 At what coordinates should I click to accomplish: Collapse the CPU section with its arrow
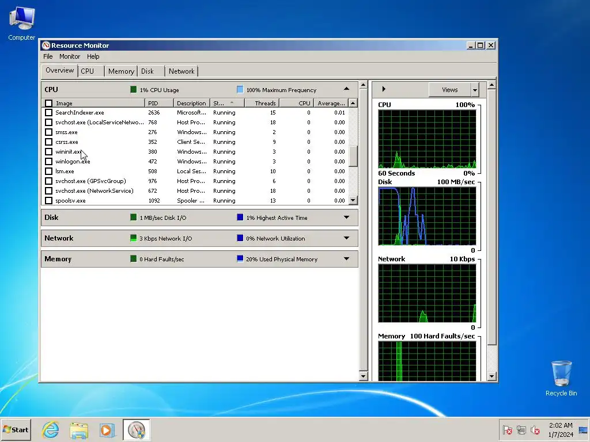coord(346,89)
